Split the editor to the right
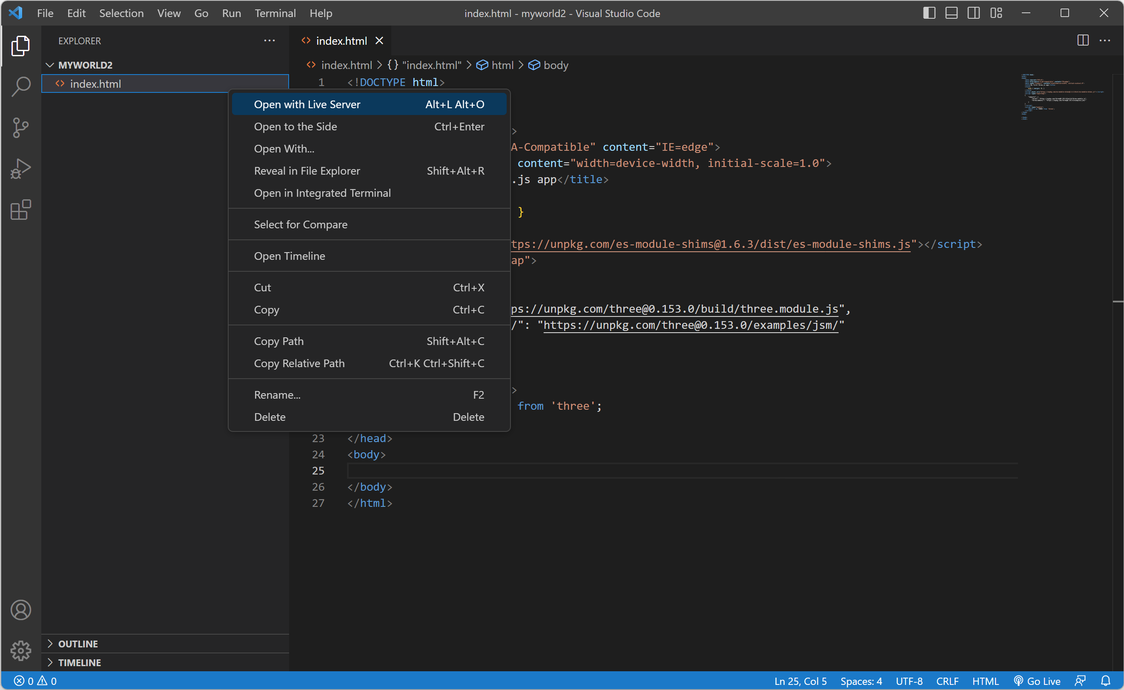Screen dimensions: 1124x690 [1083, 40]
